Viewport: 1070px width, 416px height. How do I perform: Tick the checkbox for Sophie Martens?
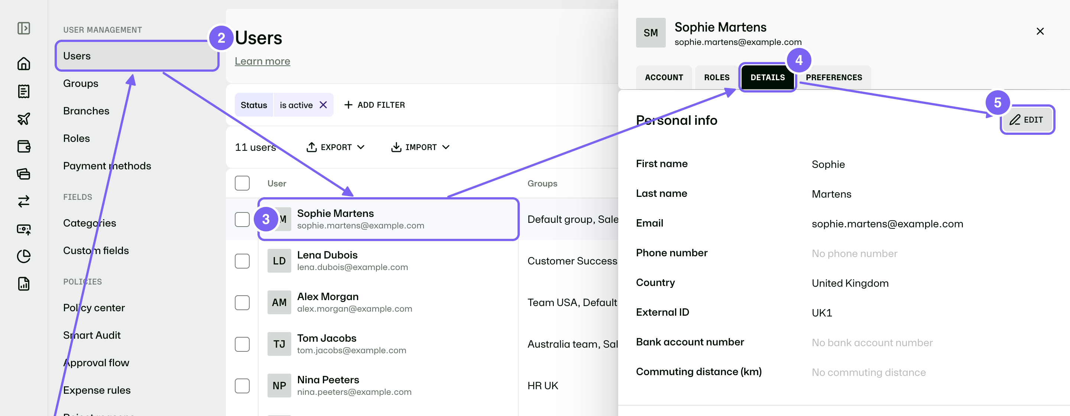(x=242, y=219)
